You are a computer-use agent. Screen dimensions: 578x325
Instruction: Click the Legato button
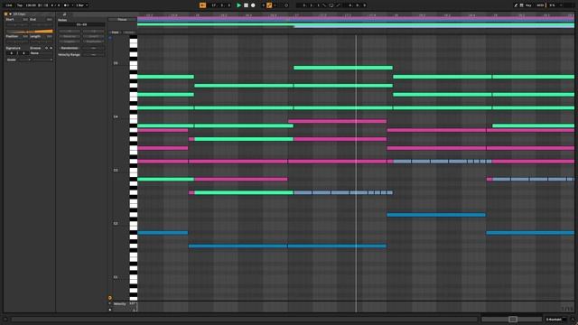pyautogui.click(x=70, y=42)
